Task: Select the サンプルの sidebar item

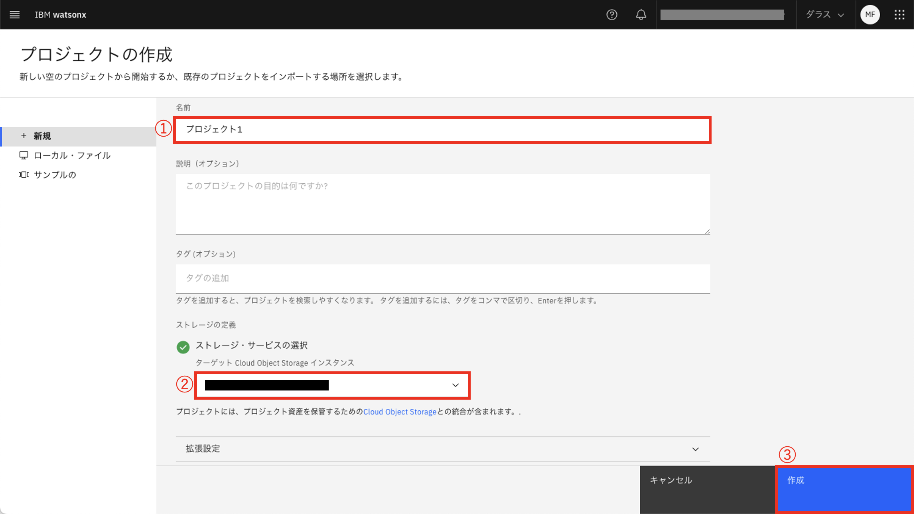Action: (55, 175)
